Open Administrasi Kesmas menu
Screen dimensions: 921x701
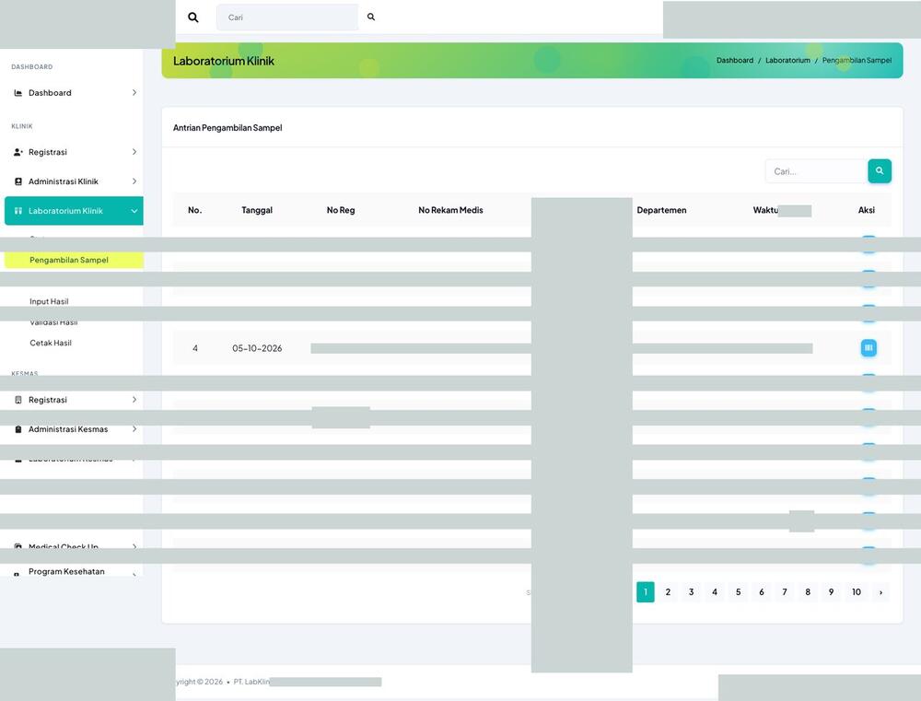click(74, 429)
